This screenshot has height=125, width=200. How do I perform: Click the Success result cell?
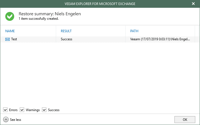pyautogui.click(x=66, y=39)
